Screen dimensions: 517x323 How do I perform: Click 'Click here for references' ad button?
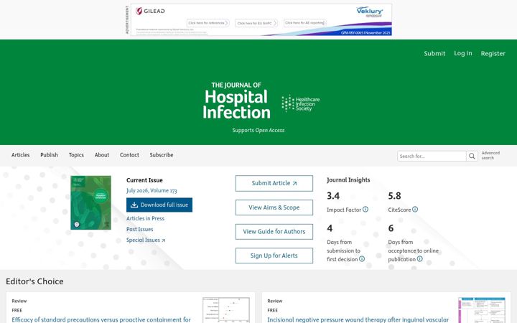click(208, 23)
